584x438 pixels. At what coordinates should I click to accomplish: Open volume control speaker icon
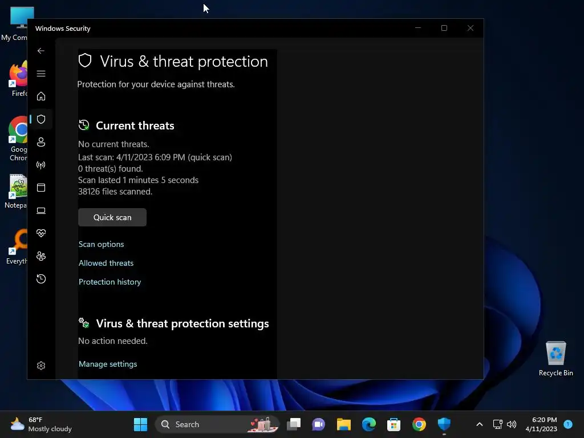tap(512, 424)
